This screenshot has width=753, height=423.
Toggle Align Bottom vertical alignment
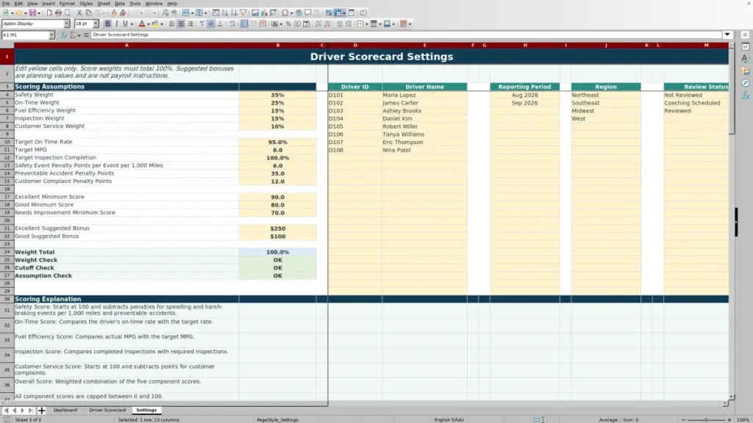tap(221, 23)
